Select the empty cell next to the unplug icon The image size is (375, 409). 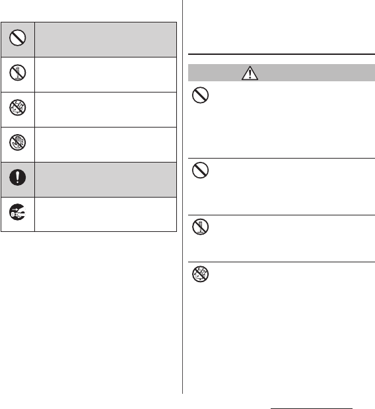(106, 215)
